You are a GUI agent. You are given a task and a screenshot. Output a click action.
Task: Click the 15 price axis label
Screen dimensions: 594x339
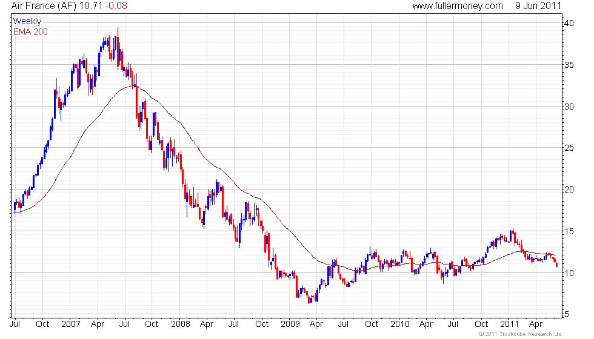[x=569, y=231]
